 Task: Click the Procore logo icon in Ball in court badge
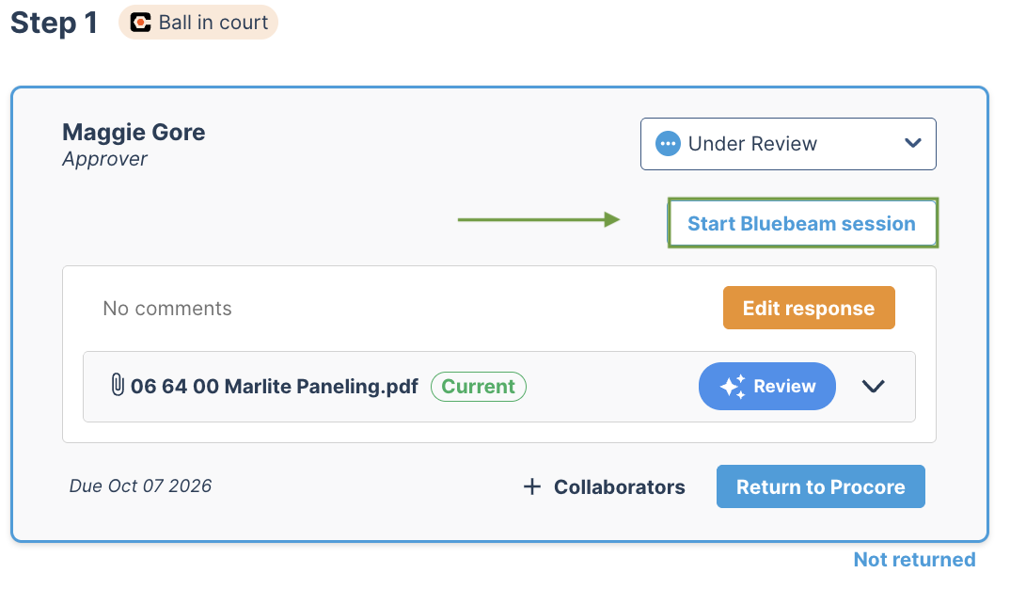(140, 23)
